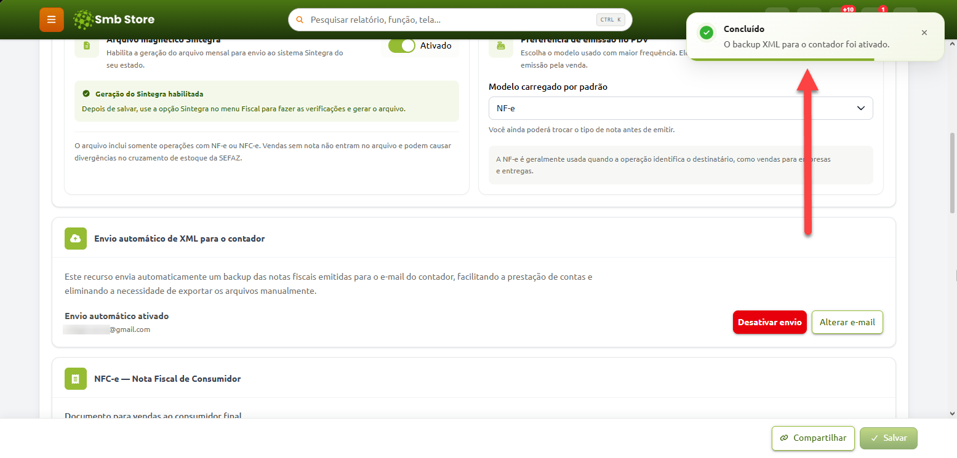Screen dimensions: 957x458
Task: Click the CTRL K shortcut badge
Action: [x=611, y=20]
